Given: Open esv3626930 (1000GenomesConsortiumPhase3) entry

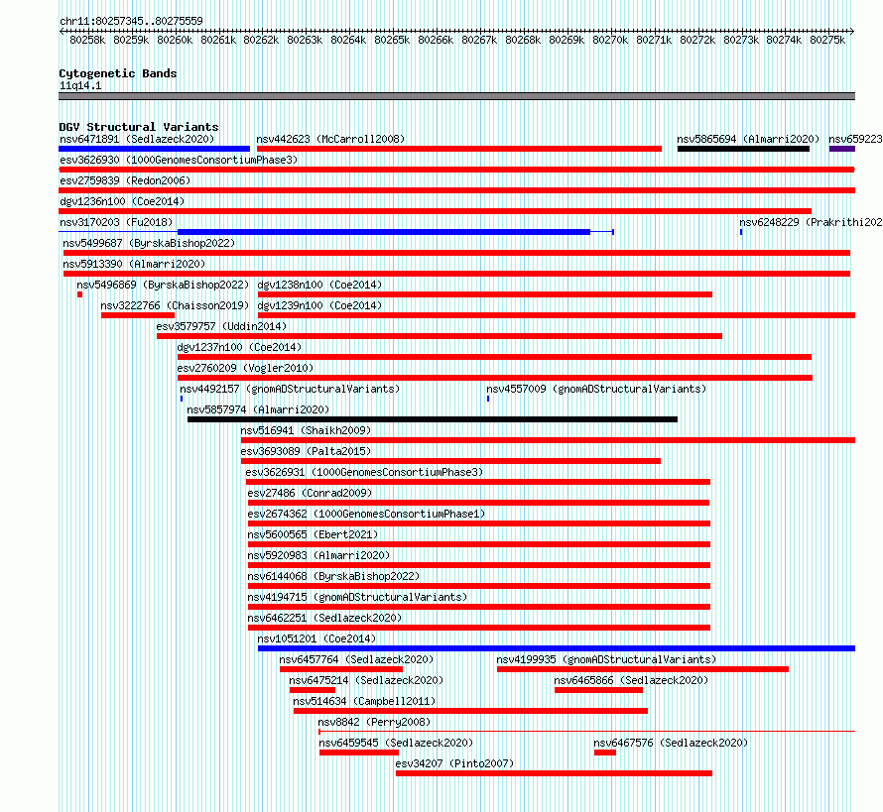Looking at the screenshot, I should pyautogui.click(x=179, y=160).
